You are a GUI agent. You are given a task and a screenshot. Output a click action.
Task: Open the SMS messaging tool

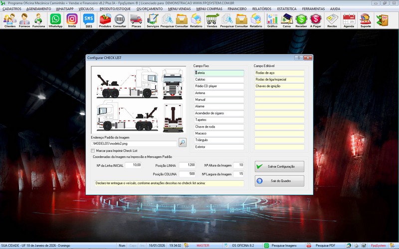(88, 20)
